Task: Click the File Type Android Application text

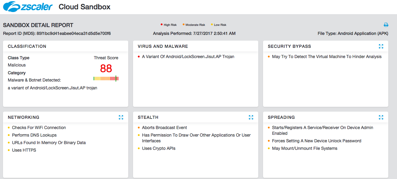Action: pyautogui.click(x=353, y=33)
